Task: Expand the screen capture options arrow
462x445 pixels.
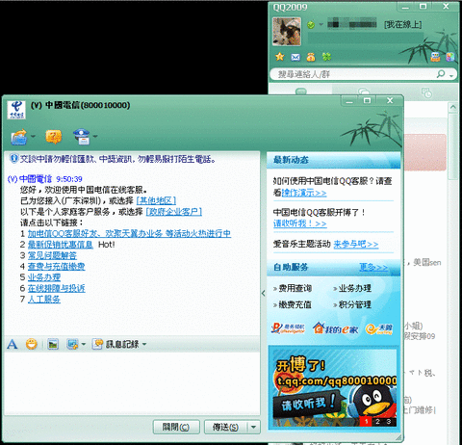Action: click(84, 344)
